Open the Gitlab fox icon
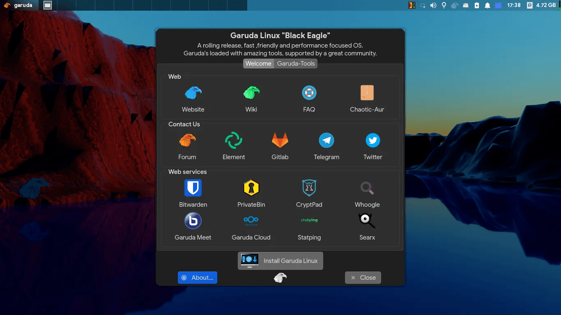Viewport: 561px width, 315px height. click(x=280, y=140)
